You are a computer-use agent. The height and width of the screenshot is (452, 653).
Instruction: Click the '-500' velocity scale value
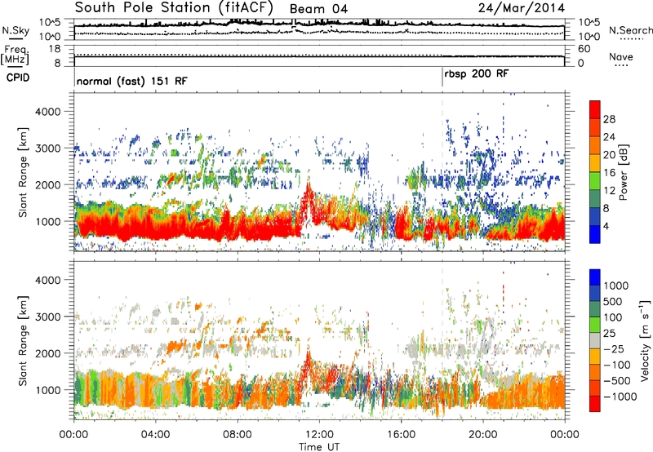pos(616,381)
